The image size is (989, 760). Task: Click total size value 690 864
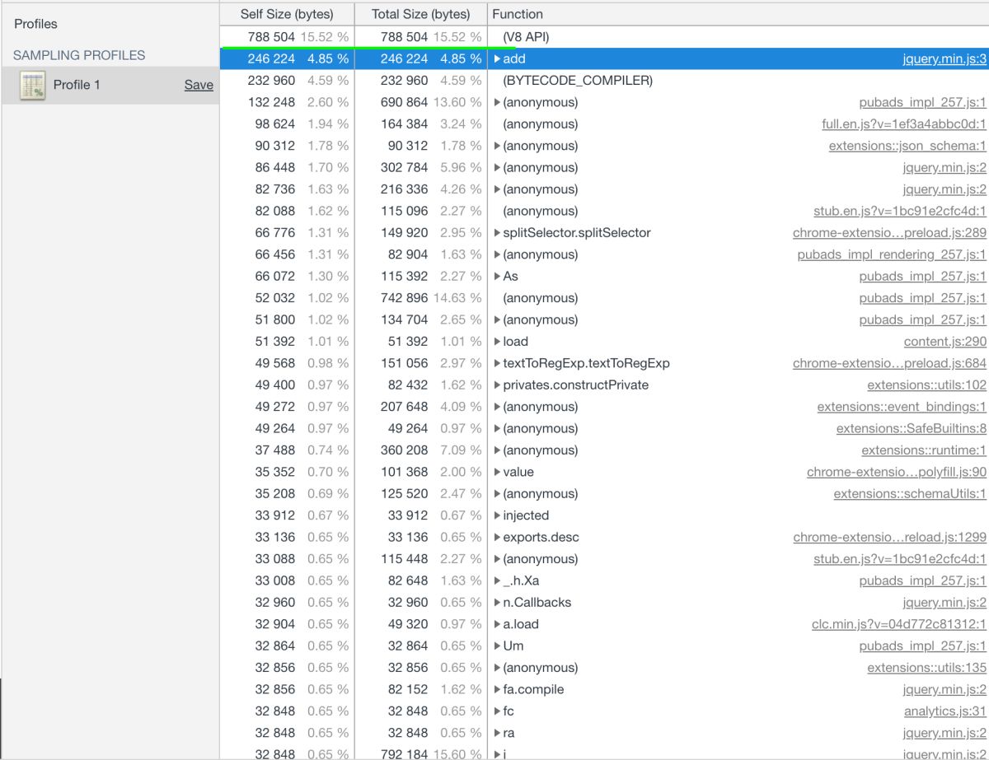coord(405,103)
